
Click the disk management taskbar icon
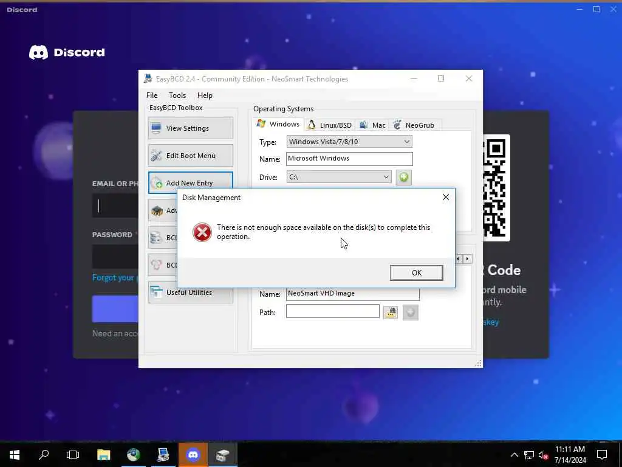[x=222, y=455]
